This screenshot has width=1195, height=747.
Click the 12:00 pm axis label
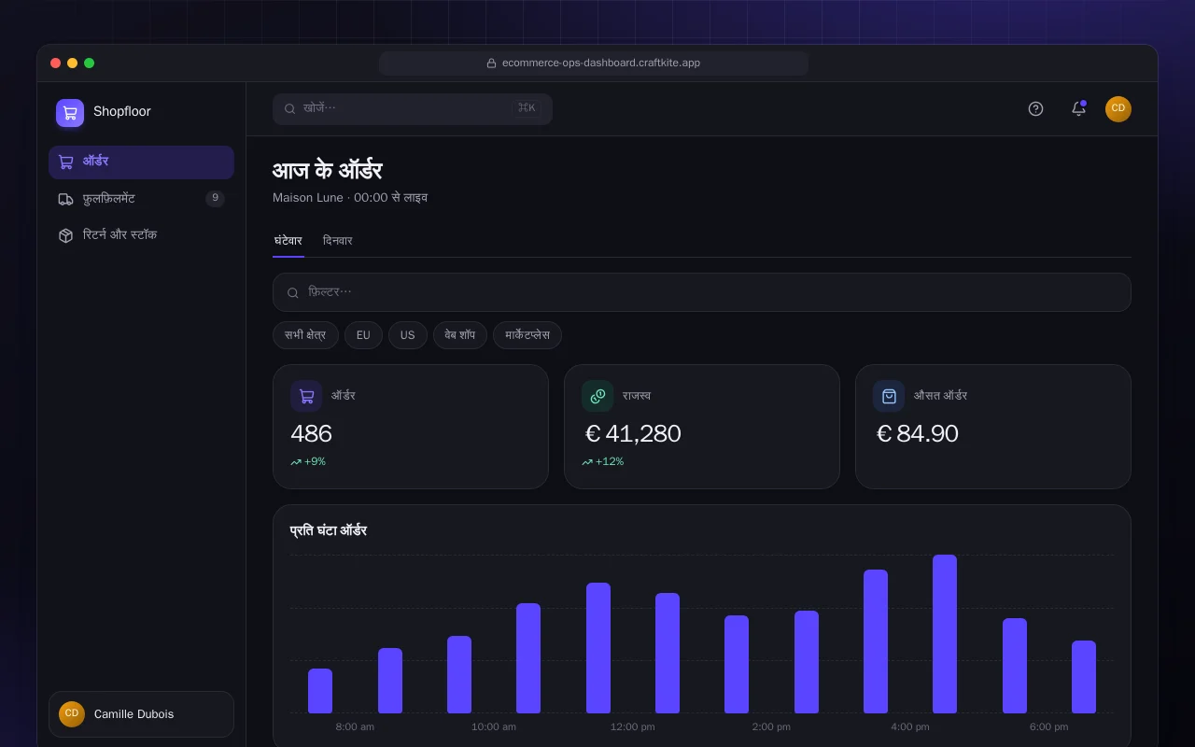(632, 726)
